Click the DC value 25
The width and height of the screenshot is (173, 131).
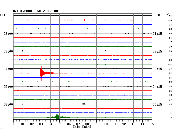point(170,91)
